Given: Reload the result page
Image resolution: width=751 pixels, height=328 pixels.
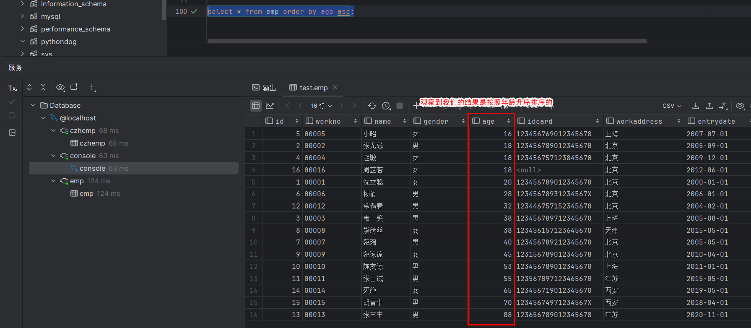Looking at the screenshot, I should click(372, 106).
